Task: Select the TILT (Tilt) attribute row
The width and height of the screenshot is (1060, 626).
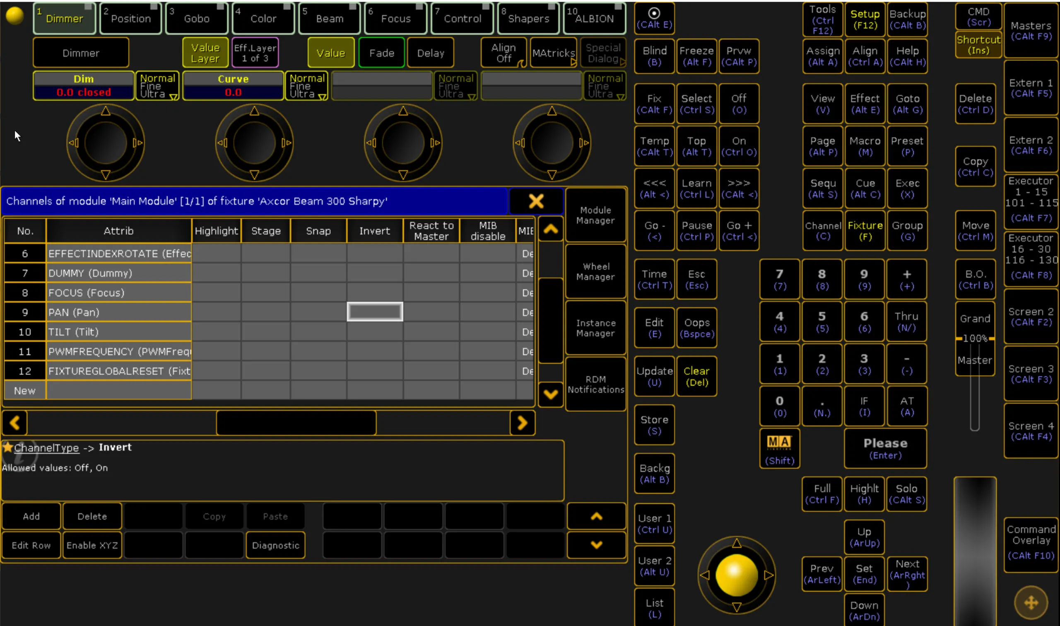Action: pos(118,332)
